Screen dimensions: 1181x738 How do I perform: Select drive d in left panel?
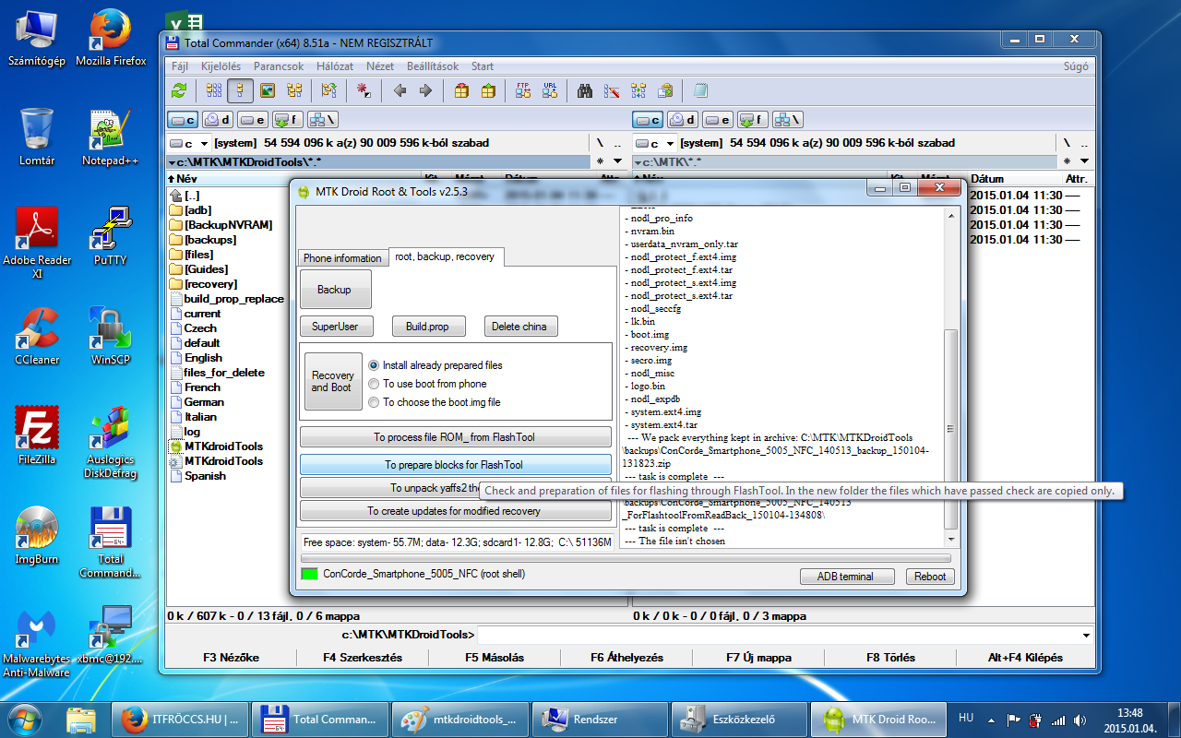click(x=217, y=120)
